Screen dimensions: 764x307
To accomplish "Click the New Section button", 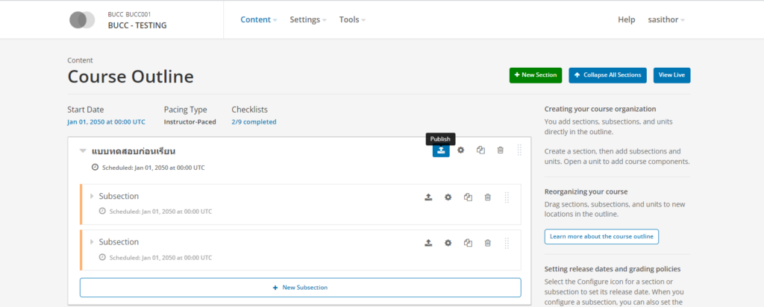I will point(535,75).
